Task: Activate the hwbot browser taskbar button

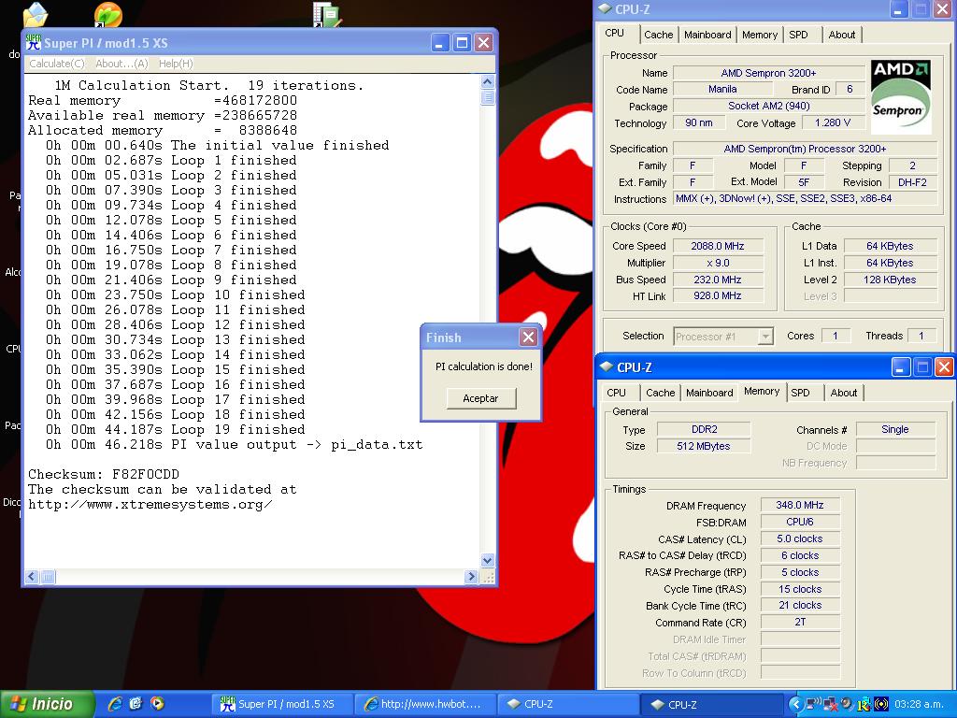Action: [x=425, y=704]
